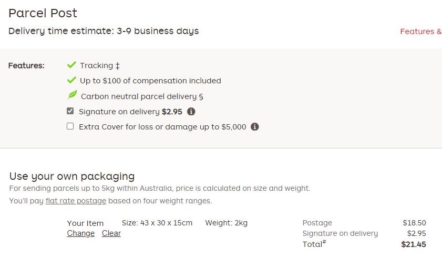This screenshot has width=442, height=260.
Task: Click the green leaf carbon neutral icon
Action: tap(72, 96)
